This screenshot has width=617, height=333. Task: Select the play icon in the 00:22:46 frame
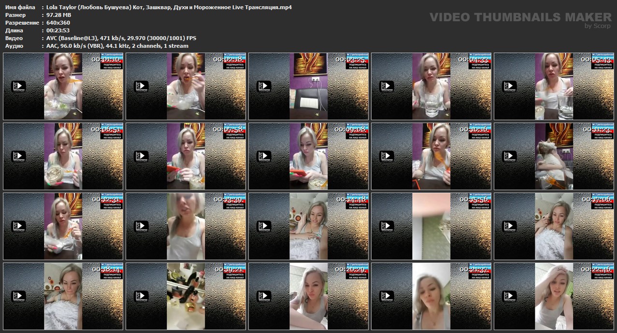tap(510, 296)
